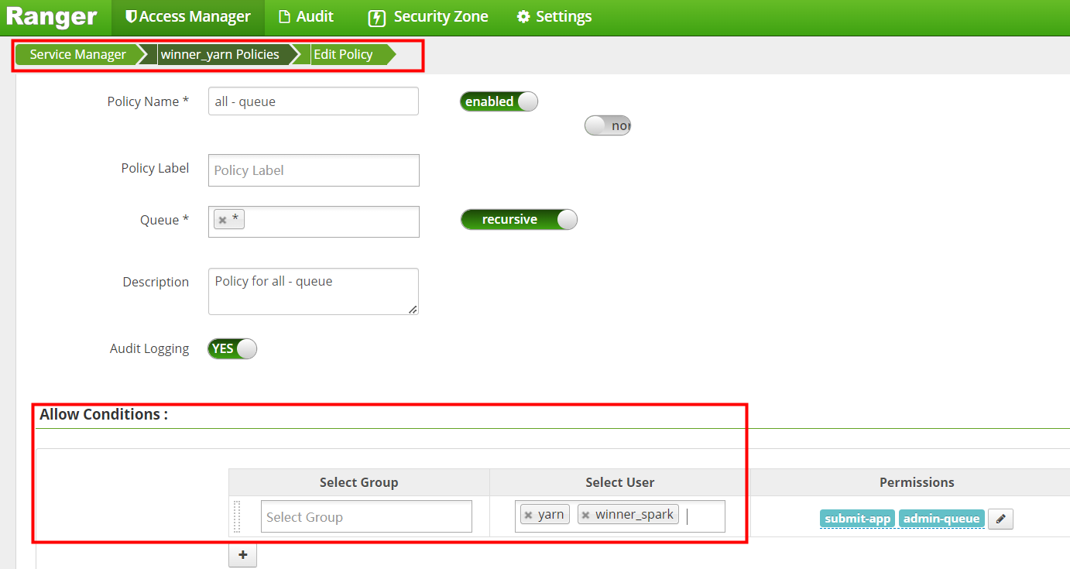
Task: Toggle the policy enabled switch
Action: tap(499, 101)
